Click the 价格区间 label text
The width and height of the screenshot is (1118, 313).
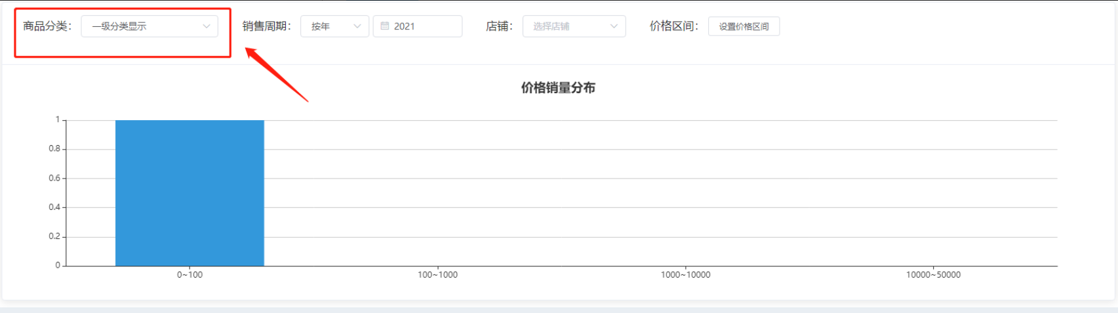pyautogui.click(x=674, y=26)
